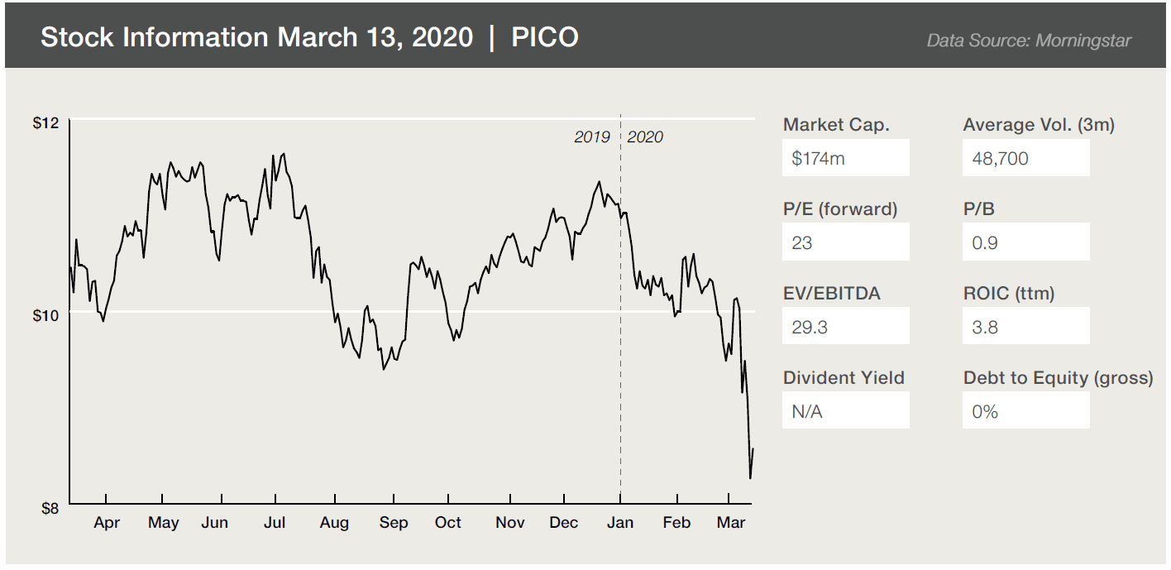Click the Mar label at the chart's end
The width and height of the screenshot is (1171, 570).
coord(731,523)
